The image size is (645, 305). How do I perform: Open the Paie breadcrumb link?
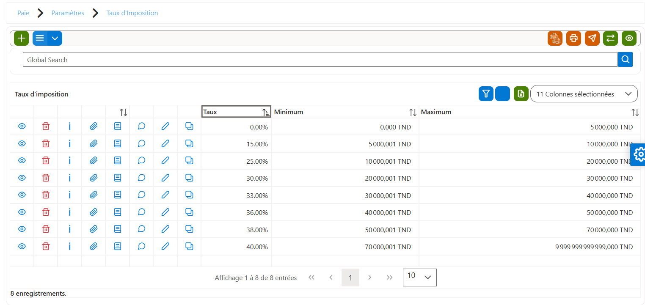coord(23,13)
